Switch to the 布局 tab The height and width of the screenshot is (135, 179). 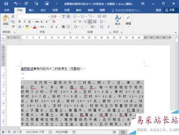pyautogui.click(x=55, y=10)
